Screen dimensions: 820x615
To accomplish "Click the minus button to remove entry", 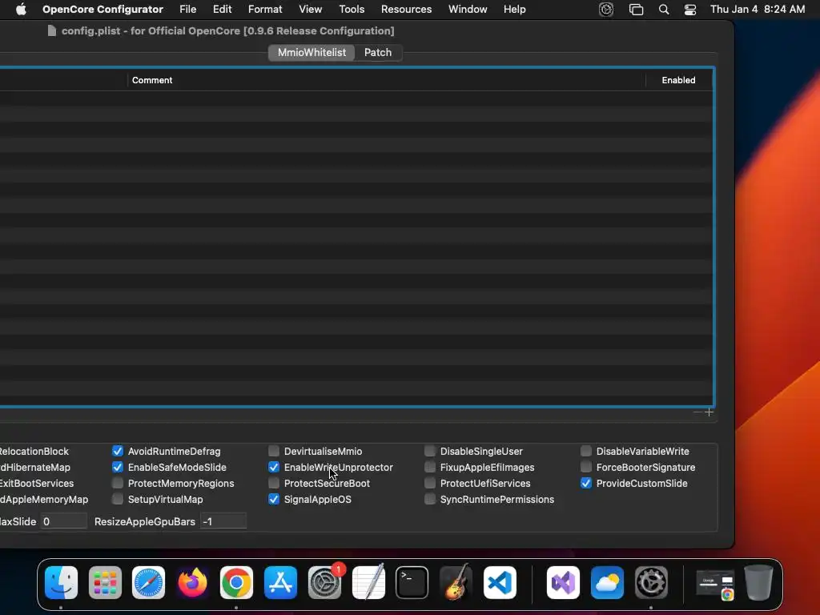I will tap(697, 412).
